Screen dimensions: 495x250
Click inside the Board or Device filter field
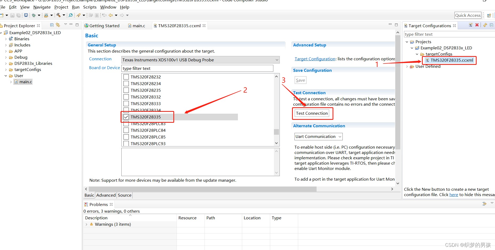point(197,68)
